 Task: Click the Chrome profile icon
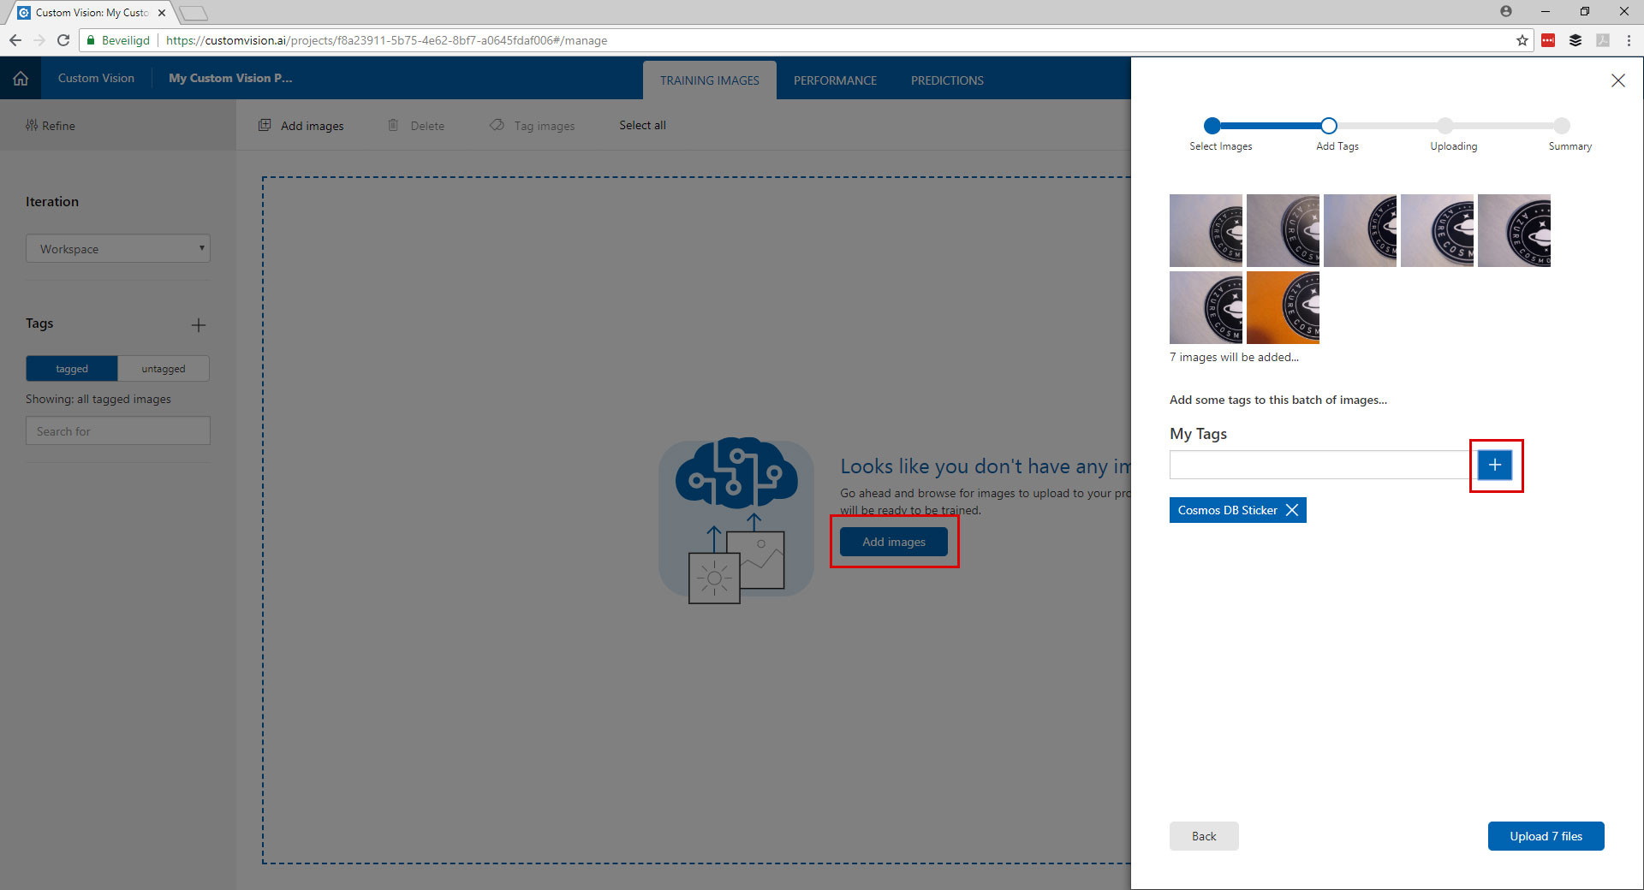click(1506, 11)
